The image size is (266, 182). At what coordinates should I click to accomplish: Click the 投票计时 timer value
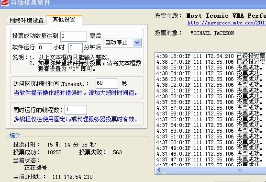71,145
